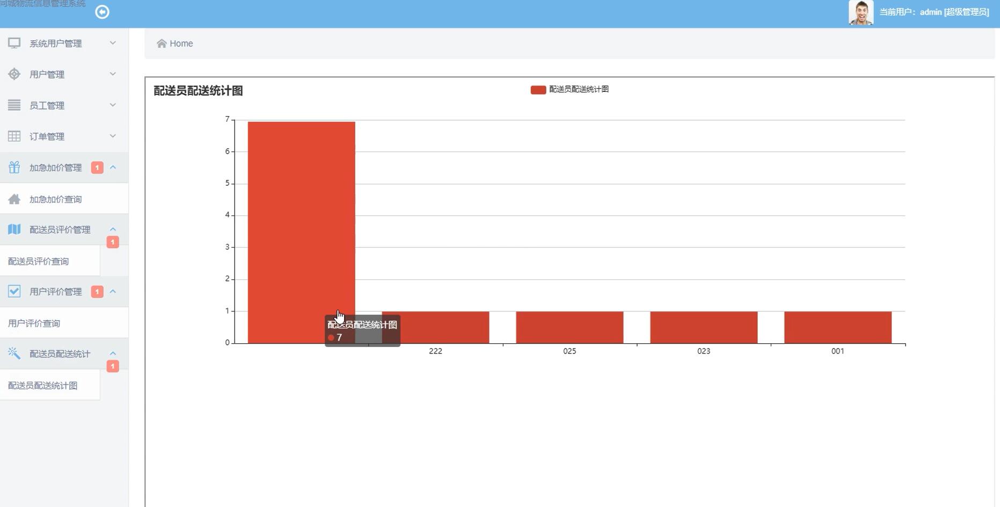This screenshot has height=507, width=1000.
Task: Open 用户评价查询 submenu item
Action: [x=34, y=323]
